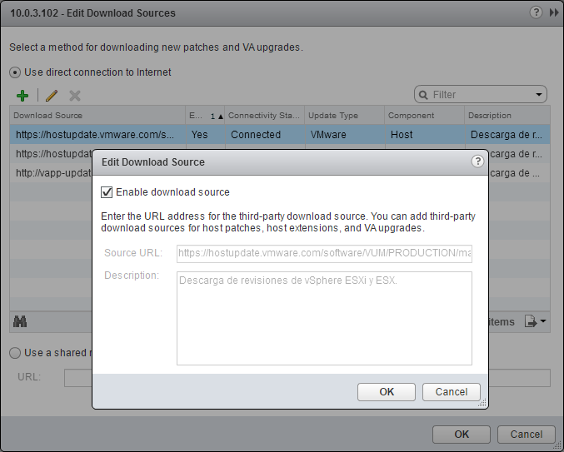The width and height of the screenshot is (564, 452).
Task: Click the export list icon below the table
Action: pyautogui.click(x=535, y=322)
